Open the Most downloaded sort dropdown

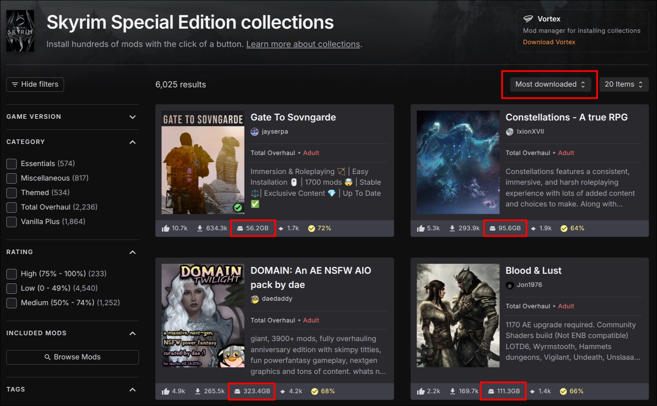[x=550, y=85]
